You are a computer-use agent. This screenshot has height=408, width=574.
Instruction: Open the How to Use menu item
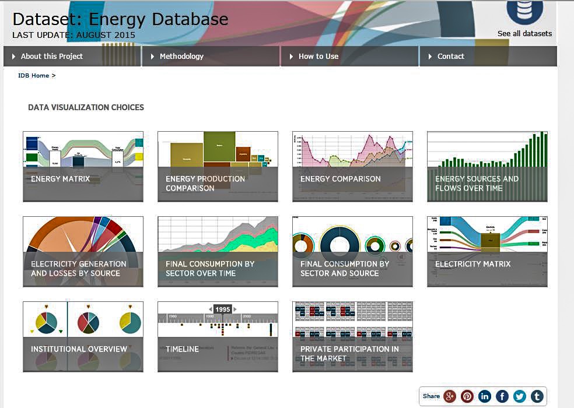[319, 56]
